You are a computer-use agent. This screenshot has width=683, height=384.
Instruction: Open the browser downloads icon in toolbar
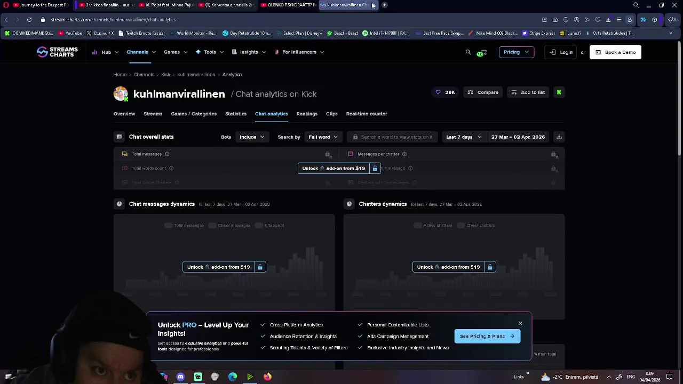click(608, 20)
